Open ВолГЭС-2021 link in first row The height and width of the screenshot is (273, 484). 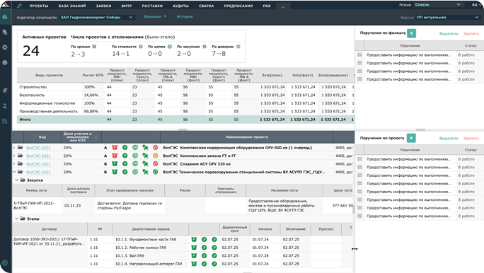click(x=38, y=148)
